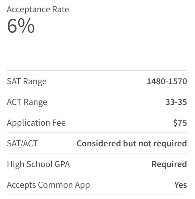Click the Required GPA value
This screenshot has height=199, width=195.
tap(169, 164)
